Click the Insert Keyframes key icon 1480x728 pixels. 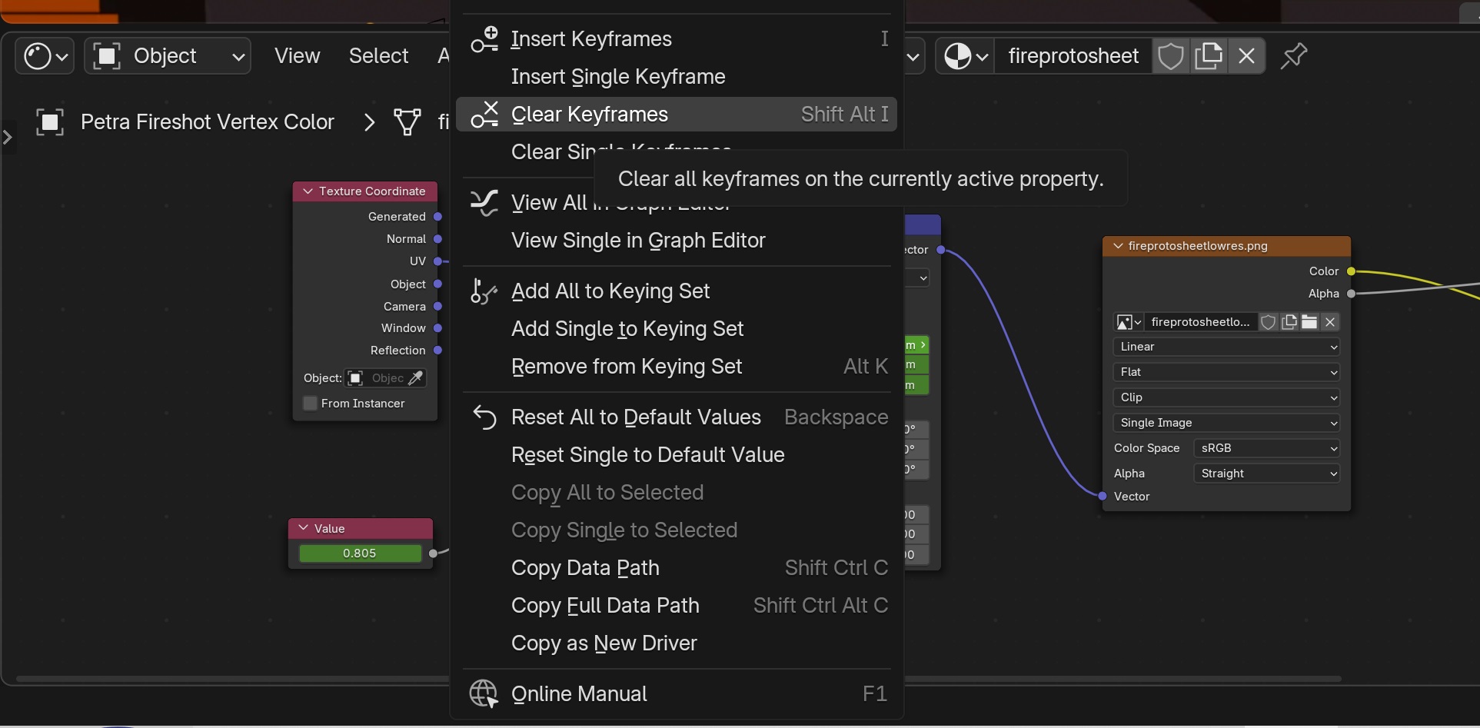coord(484,39)
